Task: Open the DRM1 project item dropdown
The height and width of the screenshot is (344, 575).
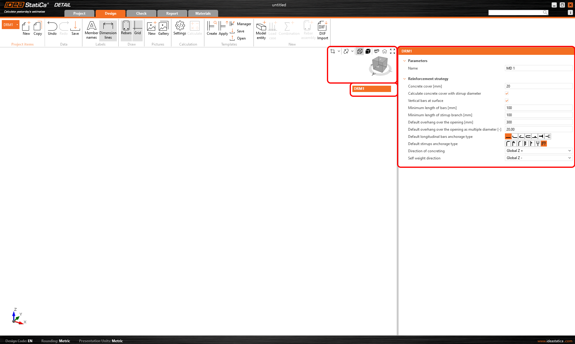Action: click(x=17, y=25)
